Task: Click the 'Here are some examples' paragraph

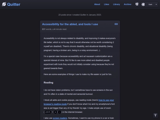Action: pyautogui.click(x=78, y=74)
